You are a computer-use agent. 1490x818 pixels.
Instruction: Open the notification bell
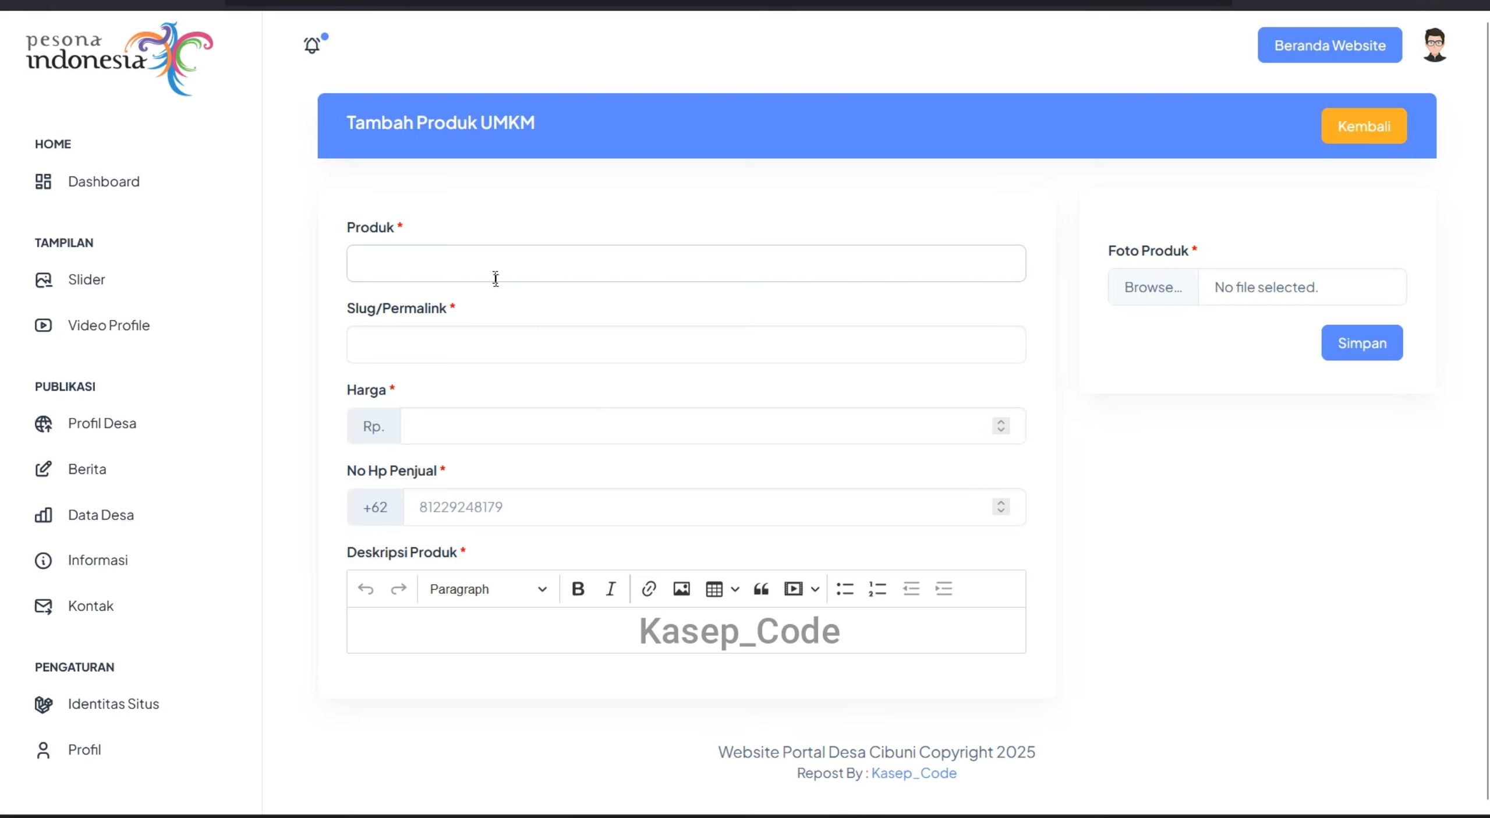[313, 45]
